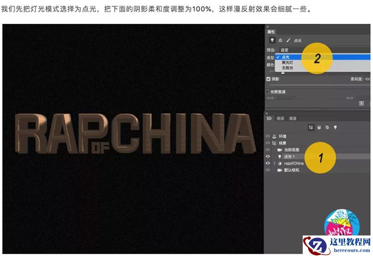Hide the rapofChina 3D object
The image size is (373, 256).
(x=268, y=163)
